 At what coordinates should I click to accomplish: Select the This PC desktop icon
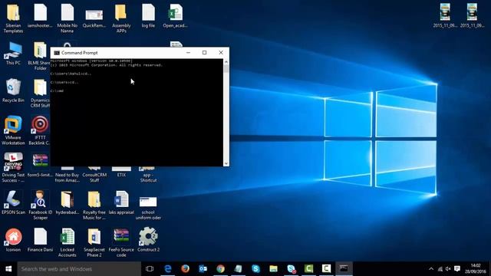(13, 53)
